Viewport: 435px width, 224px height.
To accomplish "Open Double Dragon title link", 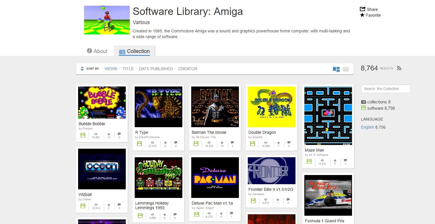I will click(x=262, y=132).
